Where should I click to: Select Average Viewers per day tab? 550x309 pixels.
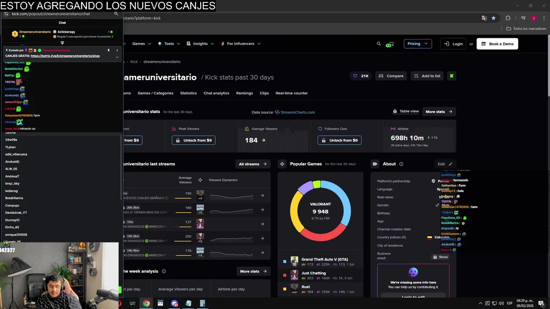coord(180,289)
